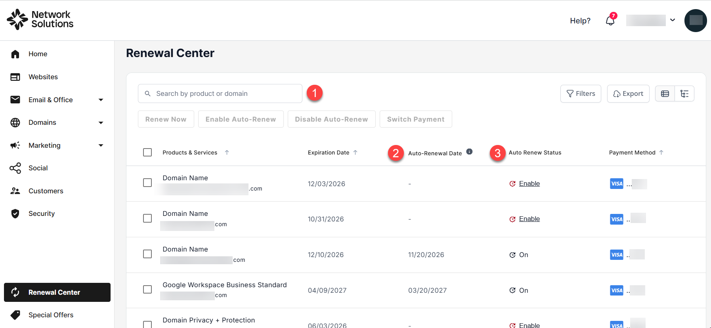711x328 pixels.
Task: Click the Home house icon
Action: [15, 54]
